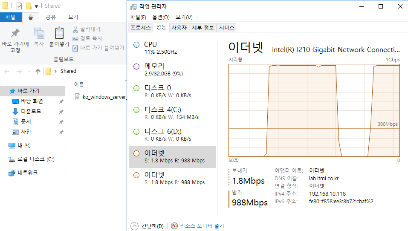Select the ko_windows_server file
The image size is (408, 231).
[x=101, y=97]
